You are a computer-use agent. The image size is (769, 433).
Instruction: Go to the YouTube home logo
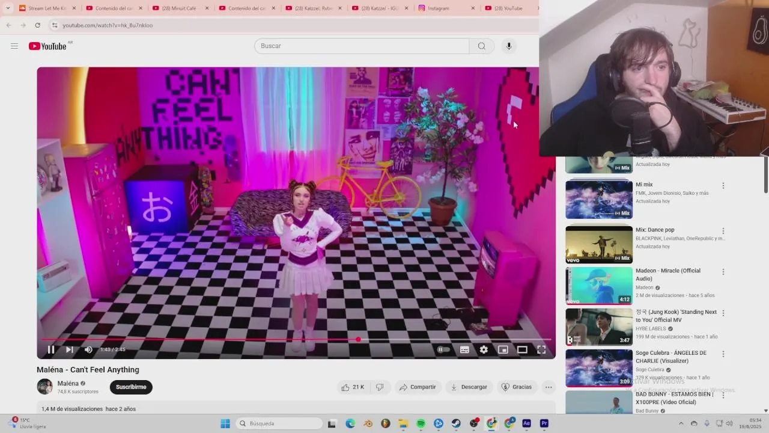click(47, 46)
